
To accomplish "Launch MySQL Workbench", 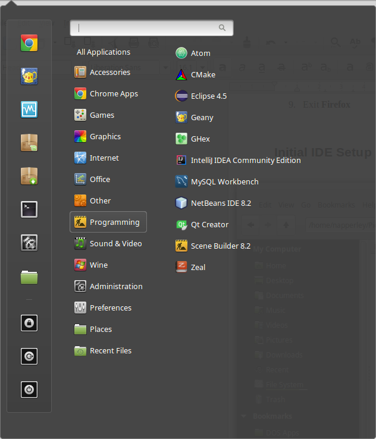I will pos(217,181).
